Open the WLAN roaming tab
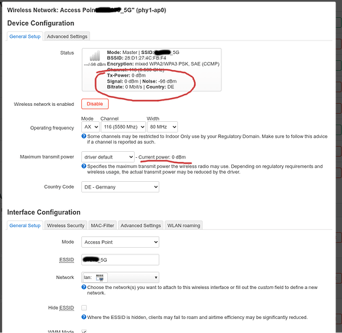This screenshot has height=333, width=342. (184, 226)
